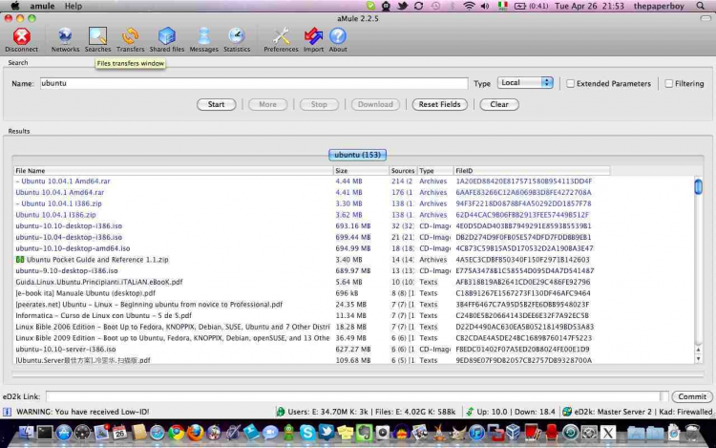Sort results by FileID column
Viewport: 716px width, 448px height.
(x=532, y=170)
